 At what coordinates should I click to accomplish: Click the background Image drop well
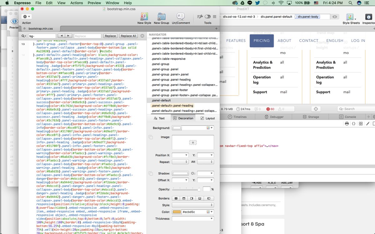tap(193, 142)
